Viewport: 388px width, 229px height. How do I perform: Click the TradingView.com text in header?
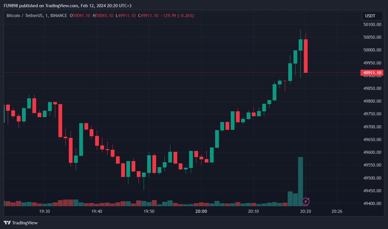(x=62, y=6)
